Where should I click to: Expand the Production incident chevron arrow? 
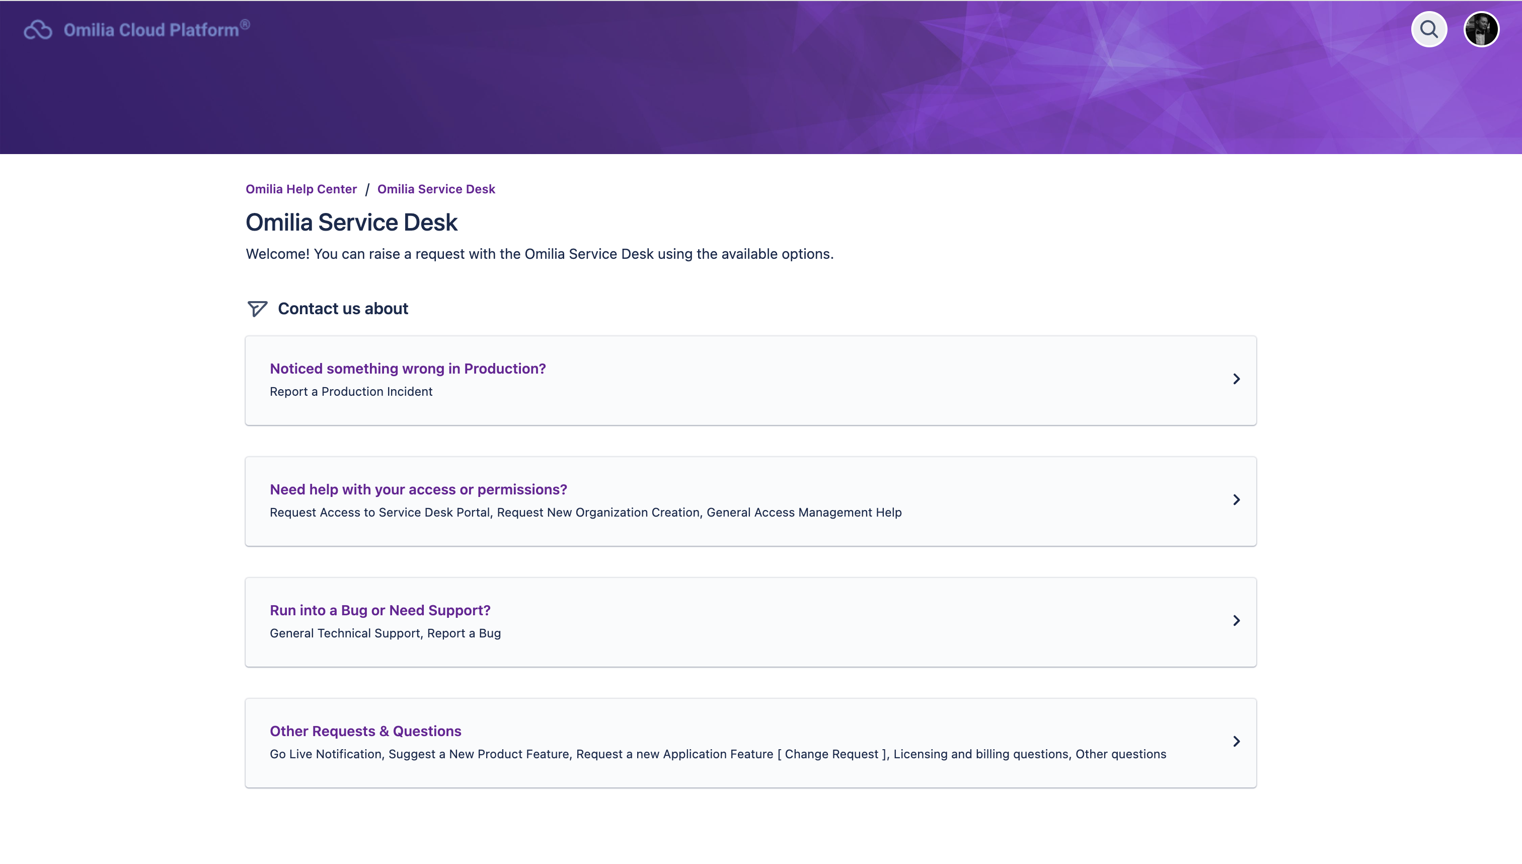[x=1236, y=379]
